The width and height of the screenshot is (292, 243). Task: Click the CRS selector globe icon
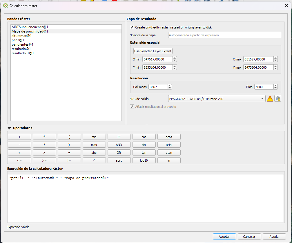(278, 99)
